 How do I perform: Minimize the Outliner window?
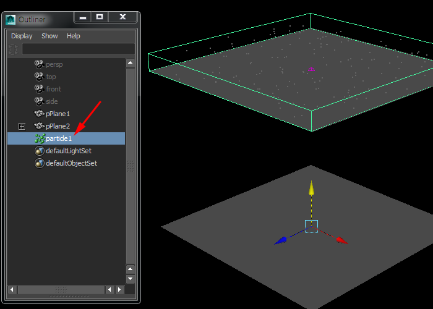pos(82,17)
